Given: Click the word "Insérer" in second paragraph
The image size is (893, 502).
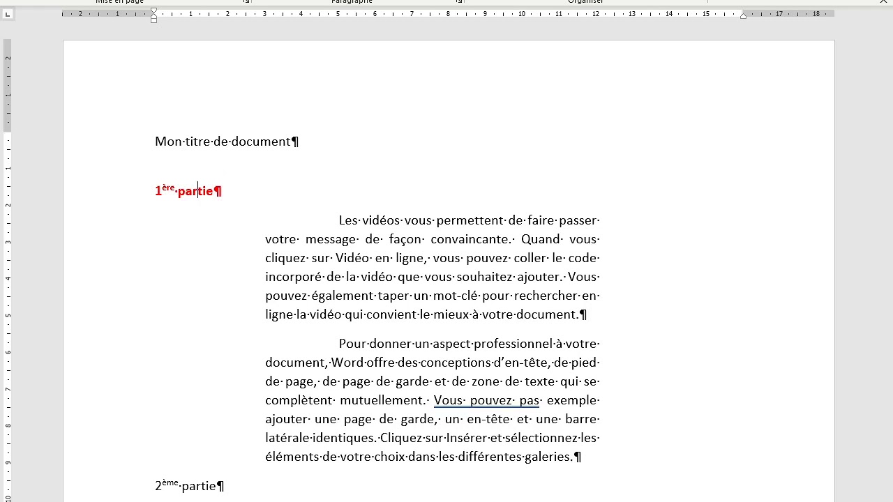Looking at the screenshot, I should click(467, 438).
